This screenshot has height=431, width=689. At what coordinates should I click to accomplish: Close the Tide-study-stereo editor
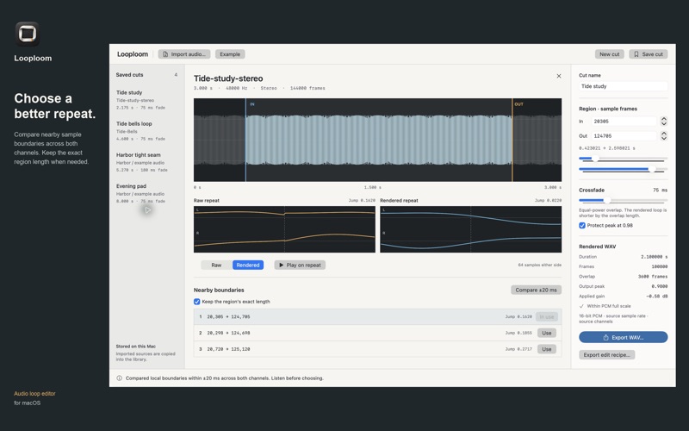(558, 76)
